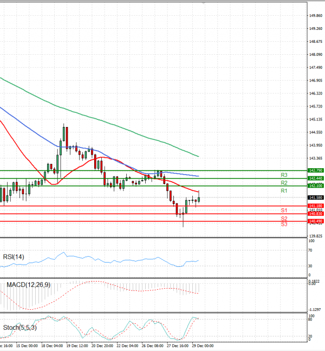The height and width of the screenshot is (351, 325).
Task: Click the 18 Dec 04:00 time label
Action: [x=52, y=346]
